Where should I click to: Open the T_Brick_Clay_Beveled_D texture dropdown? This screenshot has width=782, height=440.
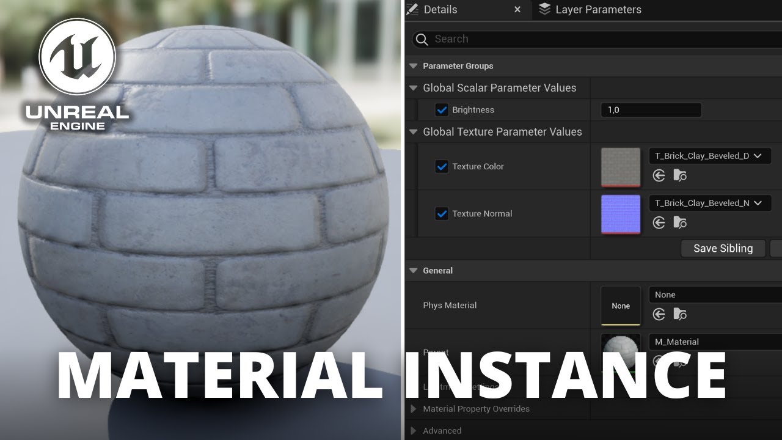pos(710,156)
